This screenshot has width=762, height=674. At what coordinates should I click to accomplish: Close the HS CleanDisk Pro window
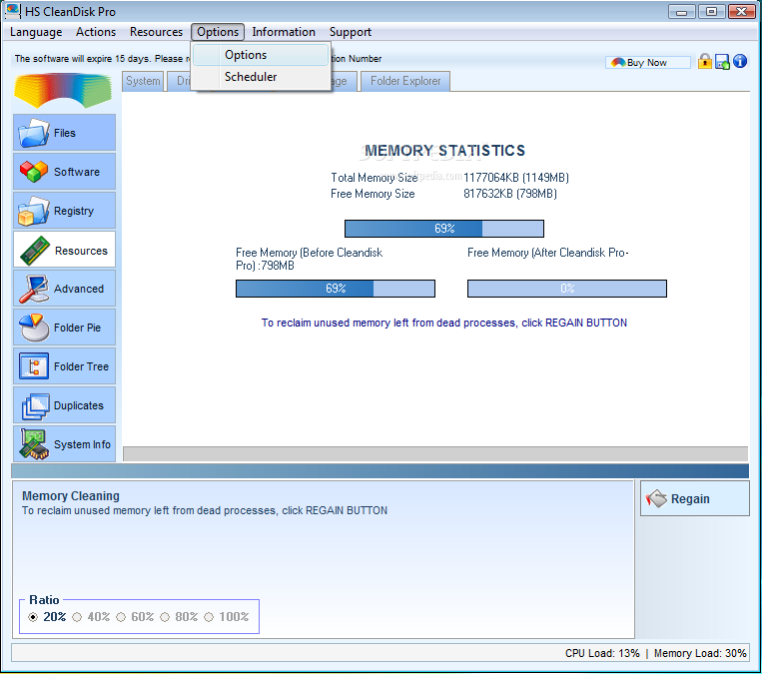[x=742, y=11]
